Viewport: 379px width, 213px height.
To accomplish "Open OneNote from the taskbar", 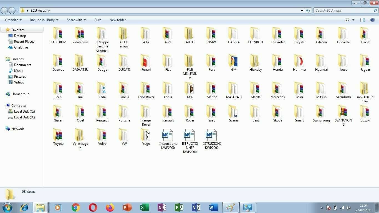I will 161,207.
